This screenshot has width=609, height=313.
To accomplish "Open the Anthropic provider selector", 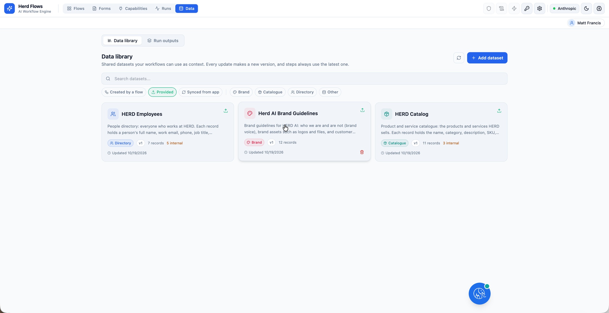I will point(565,8).
